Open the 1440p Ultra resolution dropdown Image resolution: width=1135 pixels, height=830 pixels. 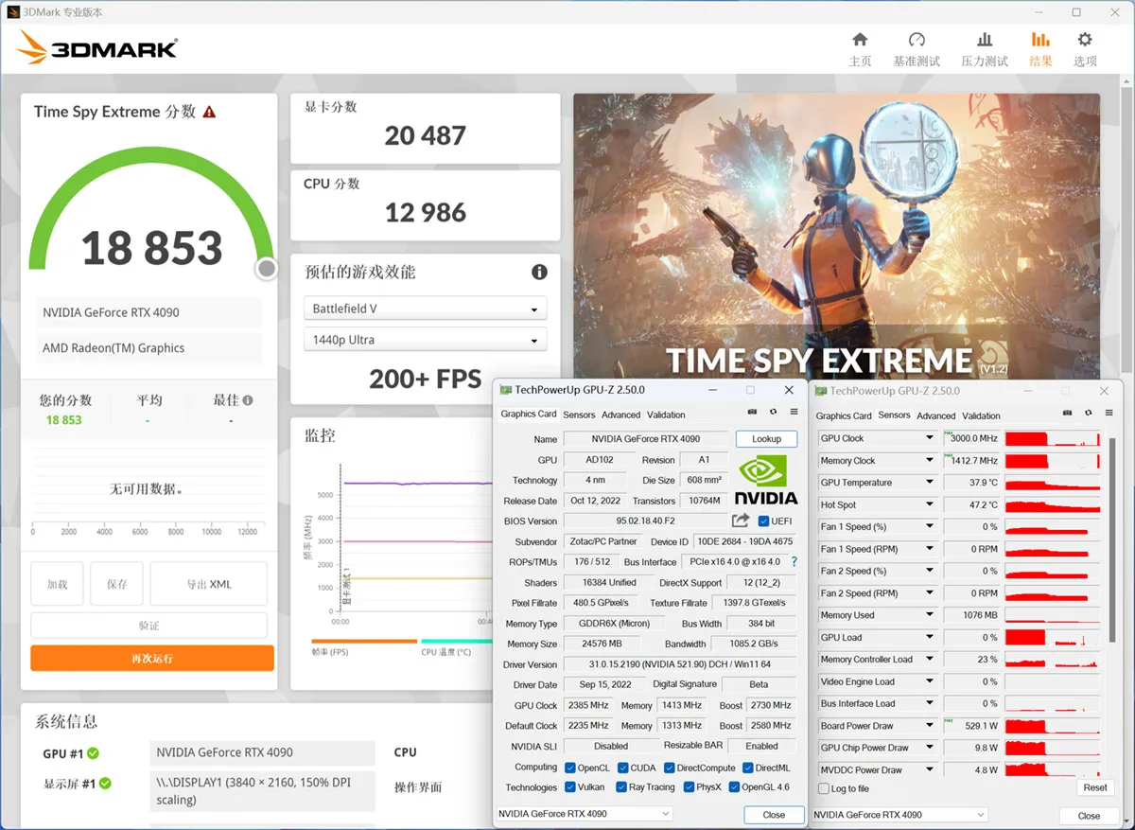pos(425,340)
